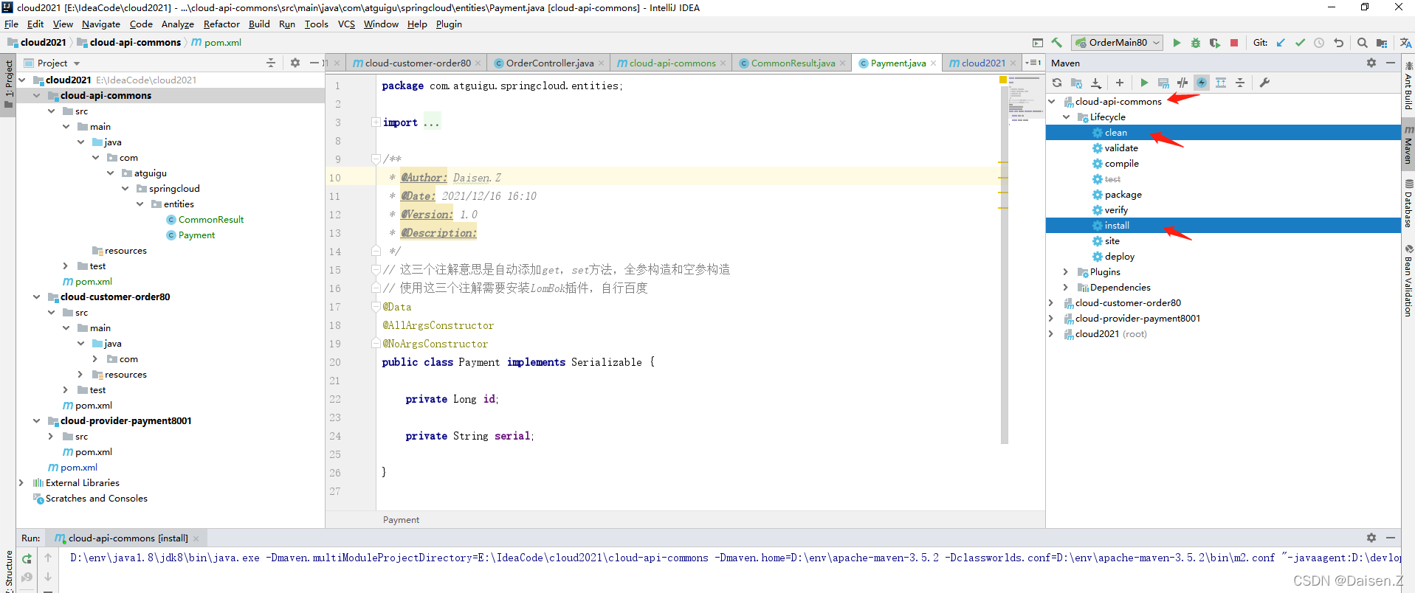The height and width of the screenshot is (593, 1415).
Task: Open Maven settings with the wrench icon
Action: click(x=1264, y=83)
